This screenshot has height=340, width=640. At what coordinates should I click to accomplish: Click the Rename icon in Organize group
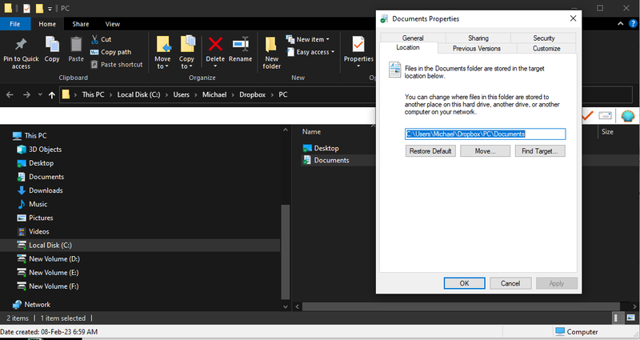pyautogui.click(x=240, y=45)
